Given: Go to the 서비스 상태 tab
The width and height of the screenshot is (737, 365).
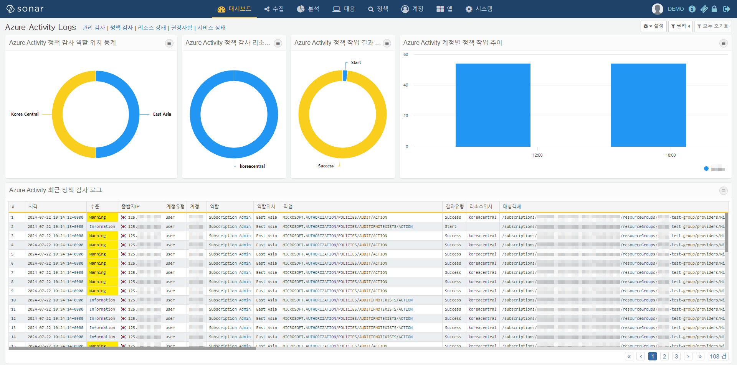Looking at the screenshot, I should (x=212, y=28).
